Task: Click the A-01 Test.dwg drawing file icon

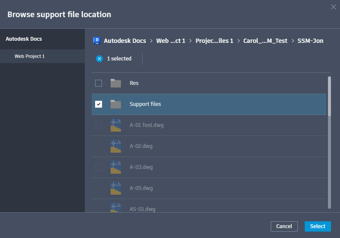Action: (x=115, y=125)
